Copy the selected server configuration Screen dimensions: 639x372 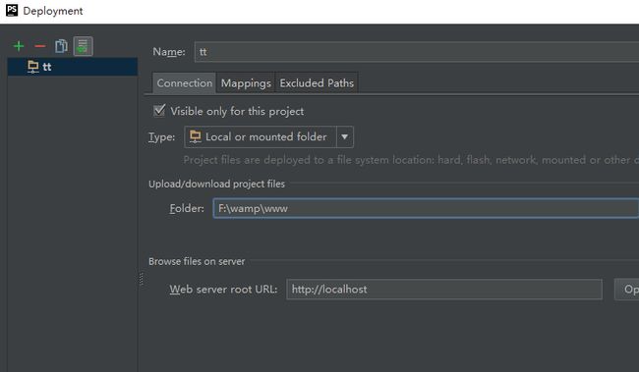coord(61,46)
